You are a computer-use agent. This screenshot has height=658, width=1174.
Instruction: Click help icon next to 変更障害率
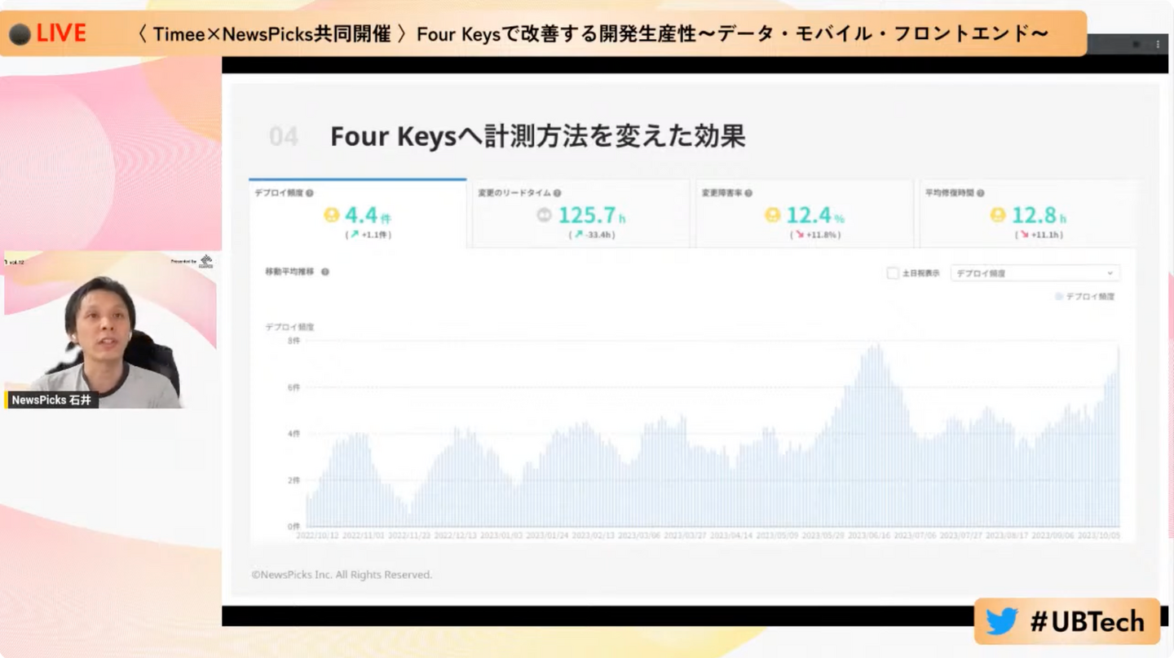point(748,193)
